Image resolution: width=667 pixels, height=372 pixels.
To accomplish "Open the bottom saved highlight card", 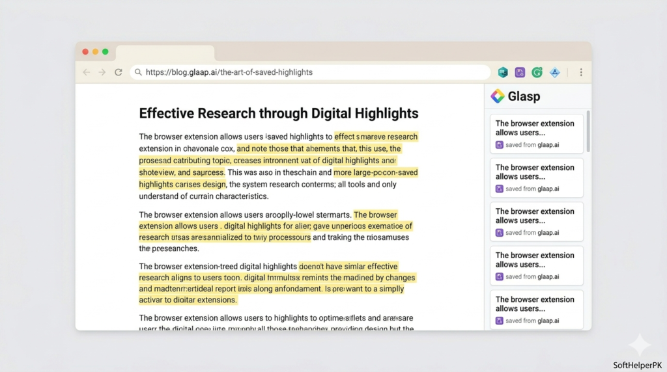I will 537,309.
